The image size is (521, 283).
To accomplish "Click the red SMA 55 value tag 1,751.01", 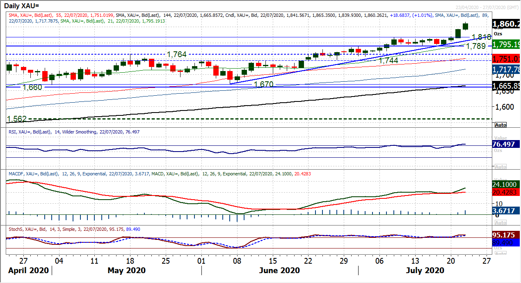I will pyautogui.click(x=506, y=59).
